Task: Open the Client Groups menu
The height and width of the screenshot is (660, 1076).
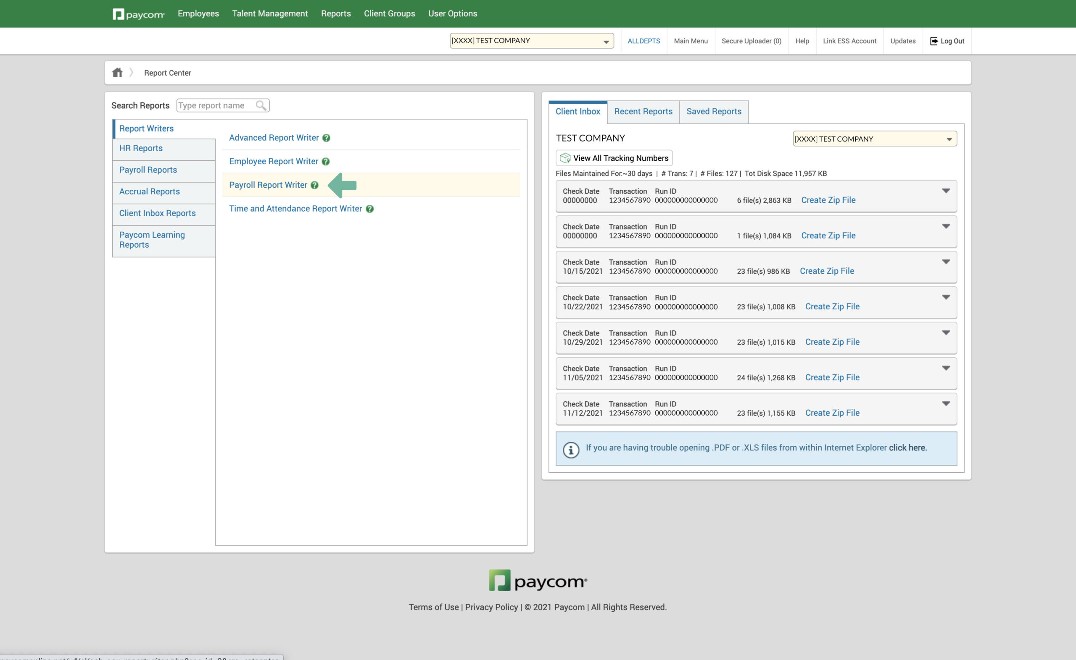Action: point(389,13)
